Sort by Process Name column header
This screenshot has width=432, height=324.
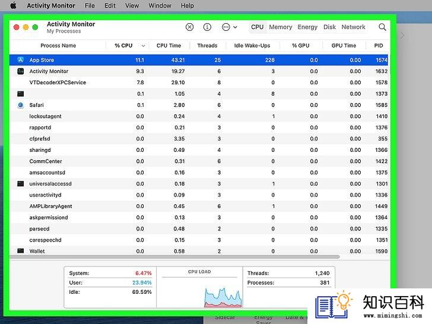point(58,46)
